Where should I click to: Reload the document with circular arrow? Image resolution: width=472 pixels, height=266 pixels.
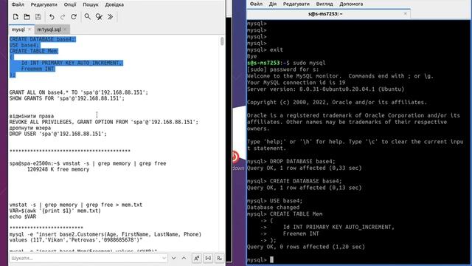coord(74,17)
